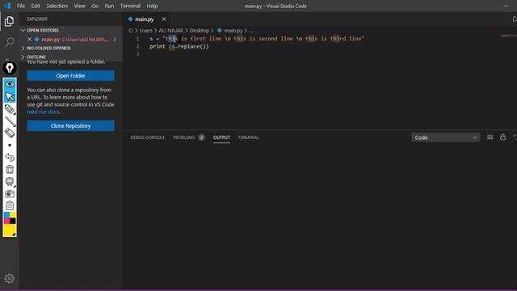This screenshot has height=291, width=517.
Task: Expand the Outline section
Action: click(23, 57)
